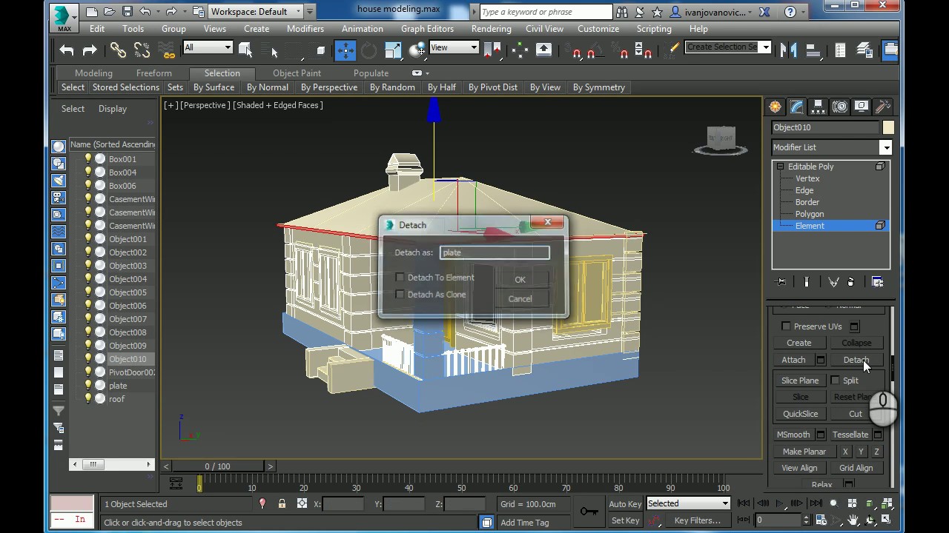Screen dimensions: 949x533
Task: Click the object color swatch beside Object010
Action: coord(888,127)
